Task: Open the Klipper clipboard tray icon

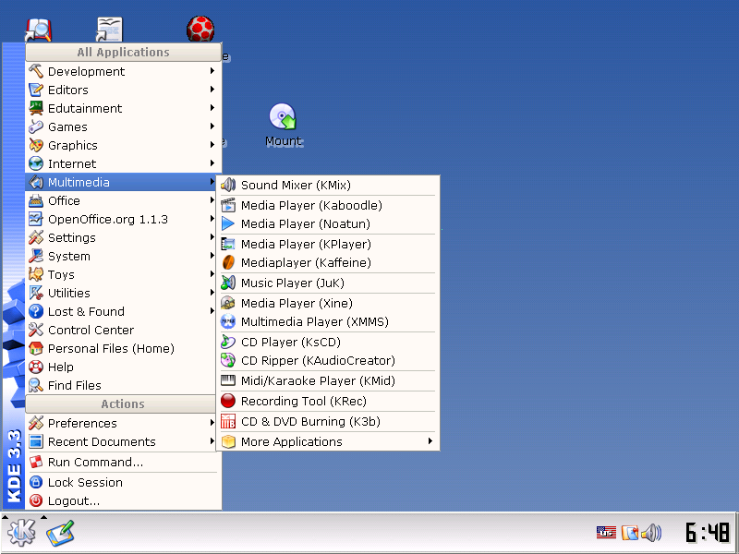Action: (x=630, y=533)
